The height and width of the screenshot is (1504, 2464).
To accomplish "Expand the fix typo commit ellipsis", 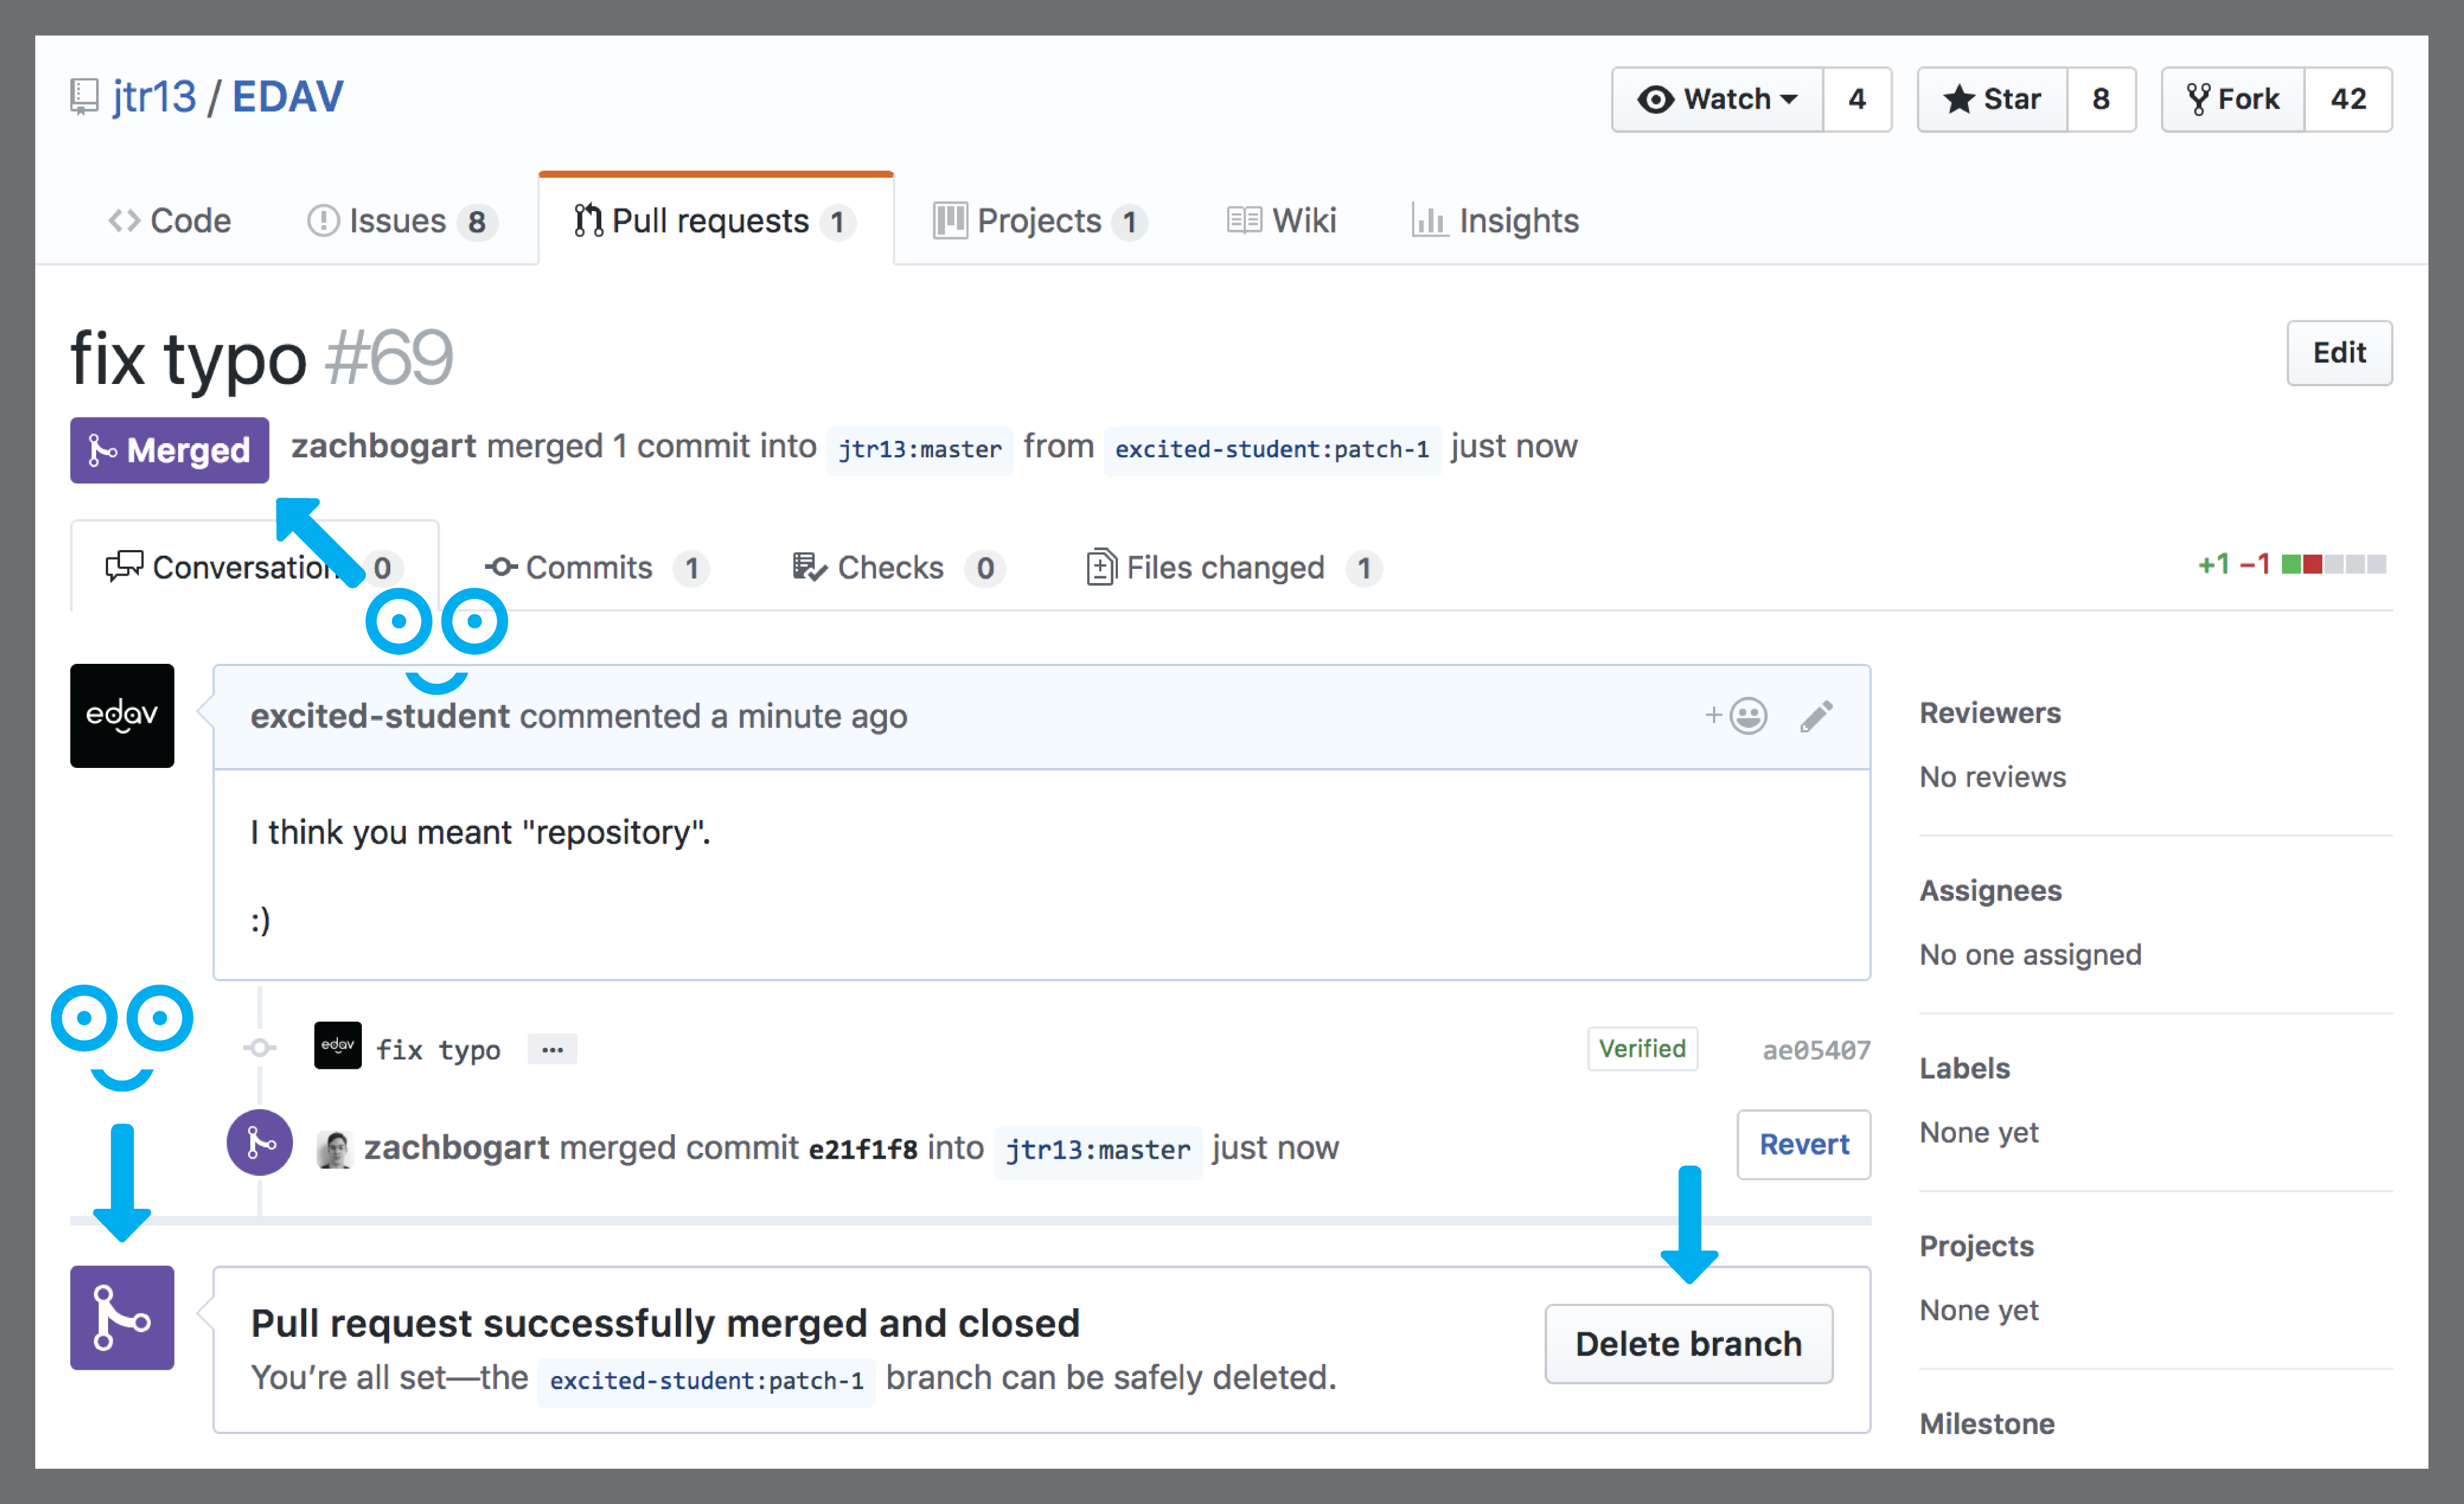I will pos(552,1050).
